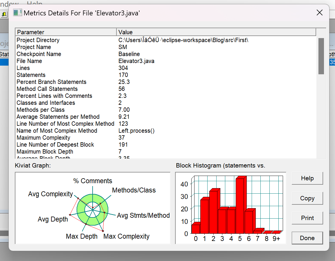Screen dimensions: 335x261
Task: Click the Help button
Action: point(307,178)
